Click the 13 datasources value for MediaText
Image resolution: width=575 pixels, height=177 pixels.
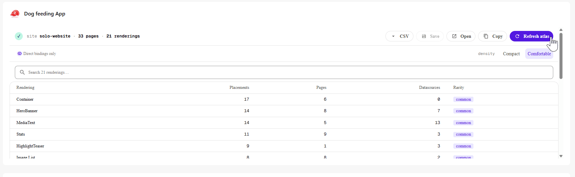(x=438, y=123)
